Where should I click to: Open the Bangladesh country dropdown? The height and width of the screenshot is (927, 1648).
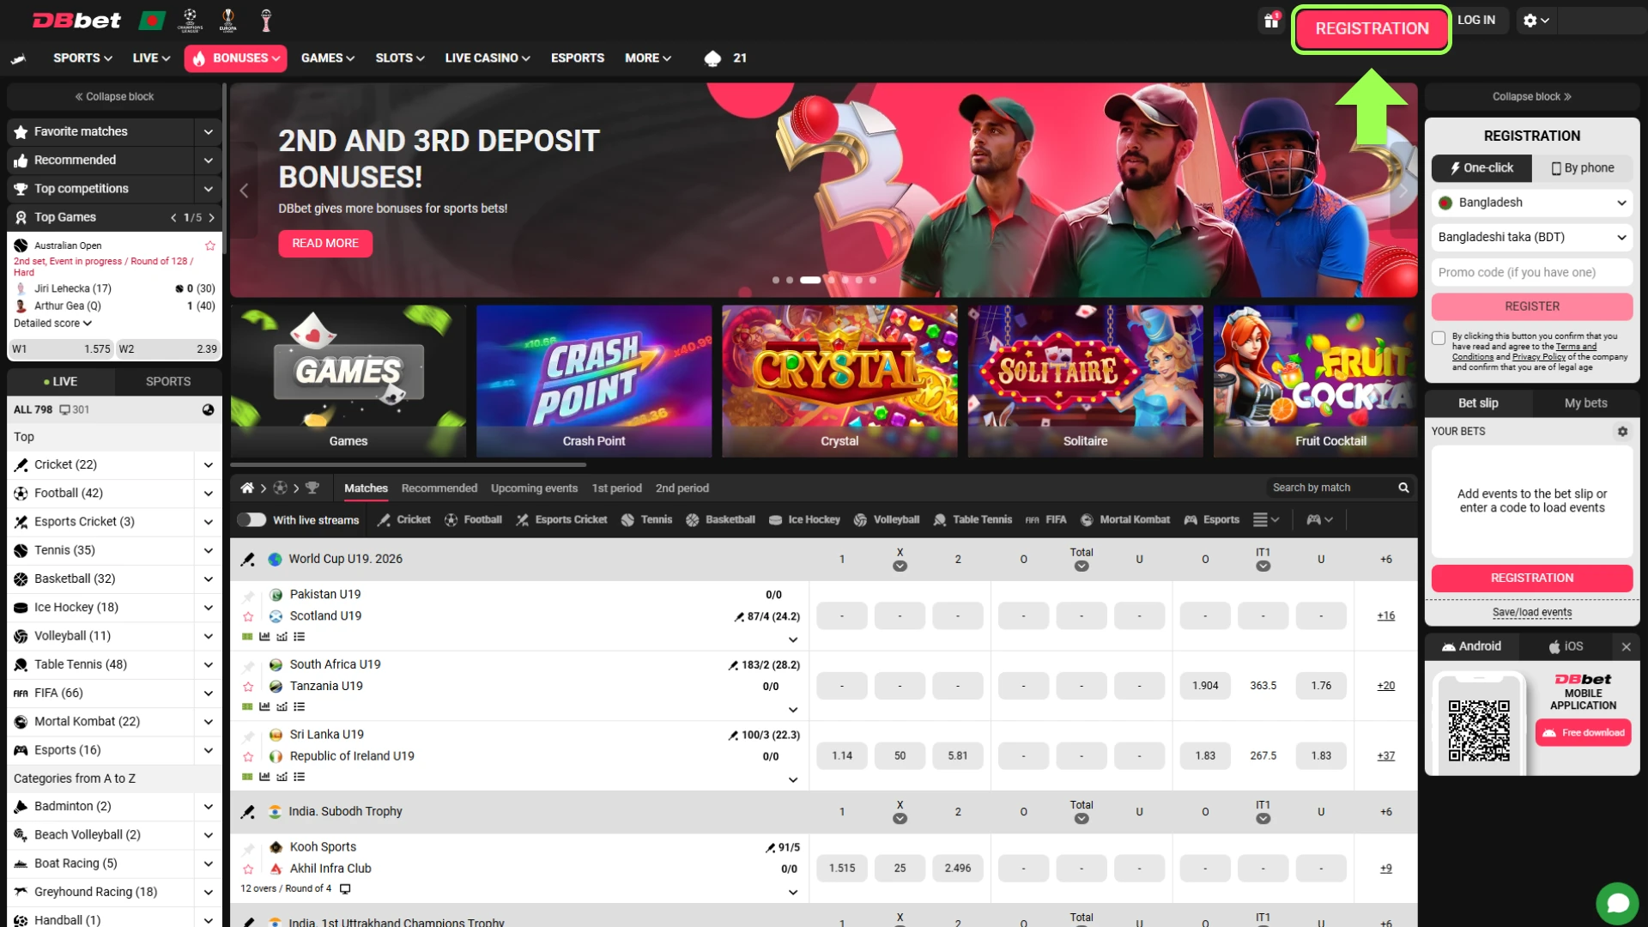coord(1532,203)
